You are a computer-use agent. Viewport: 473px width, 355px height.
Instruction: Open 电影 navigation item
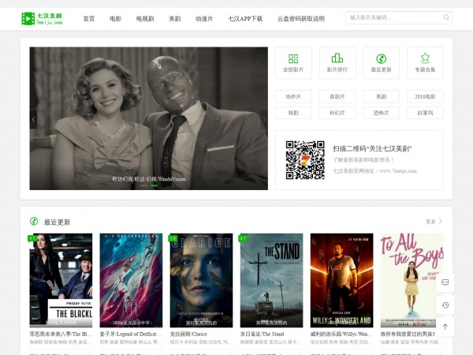tap(115, 19)
